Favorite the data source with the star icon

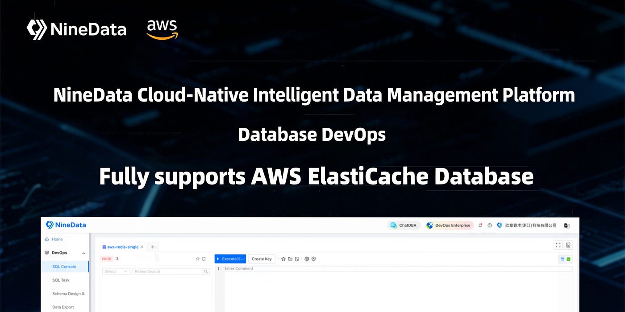(x=198, y=259)
